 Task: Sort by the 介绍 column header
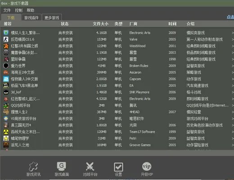(190, 24)
